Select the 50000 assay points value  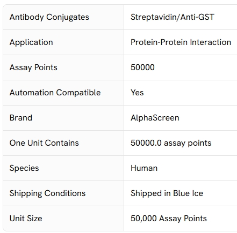[x=142, y=67]
